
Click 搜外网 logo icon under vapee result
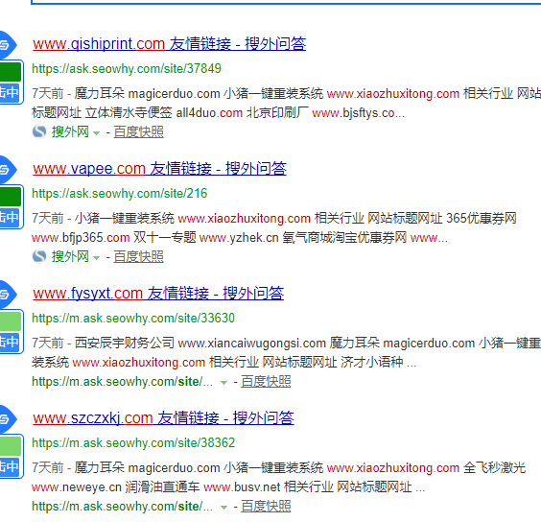point(39,256)
